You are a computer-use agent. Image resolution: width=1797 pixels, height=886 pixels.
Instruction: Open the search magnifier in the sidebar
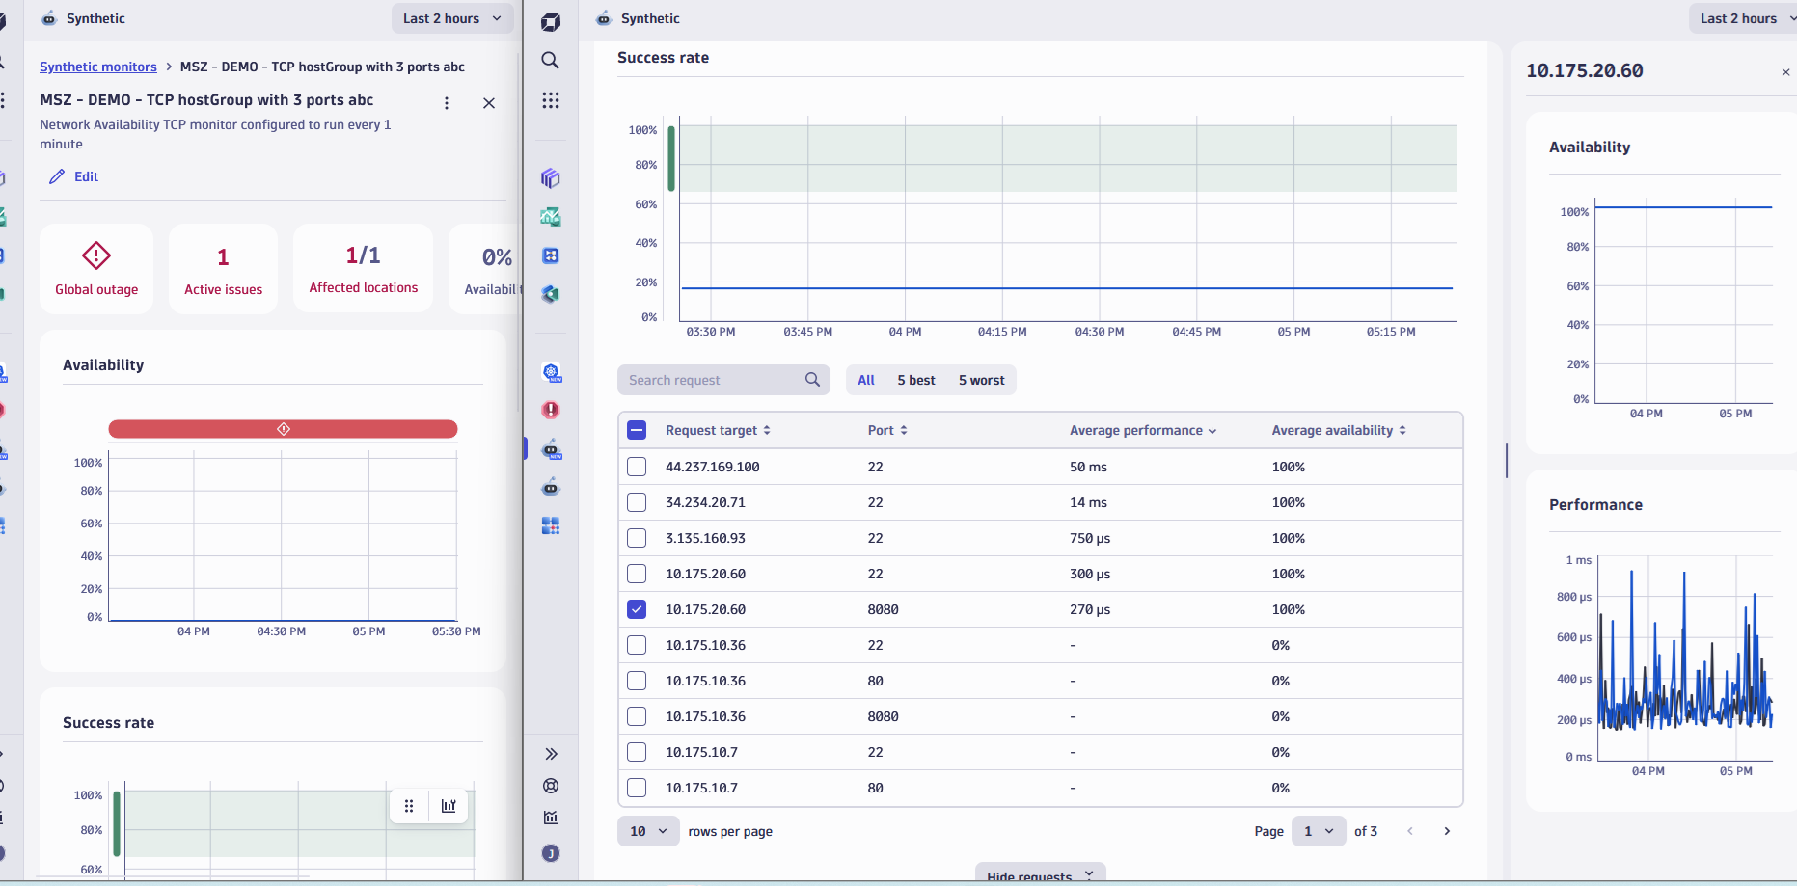tap(551, 60)
